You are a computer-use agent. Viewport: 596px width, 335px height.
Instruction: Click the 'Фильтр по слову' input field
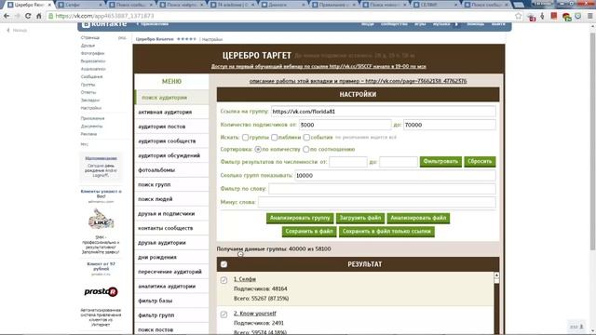382,189
